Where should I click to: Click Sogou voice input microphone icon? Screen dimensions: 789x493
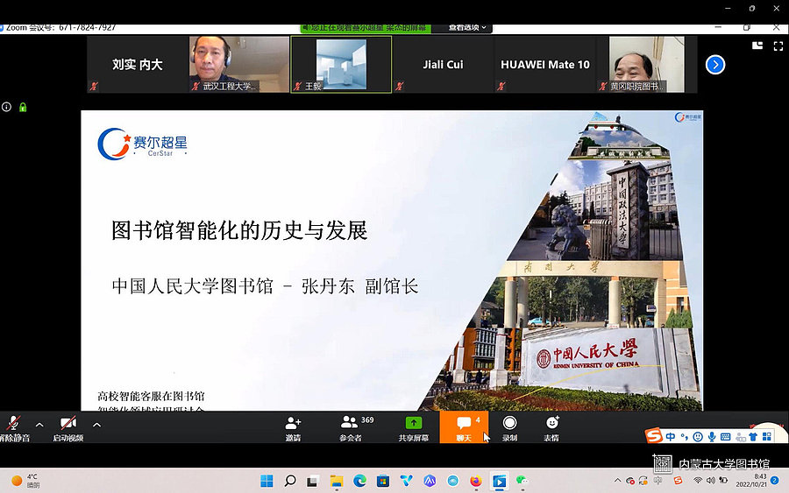click(712, 437)
